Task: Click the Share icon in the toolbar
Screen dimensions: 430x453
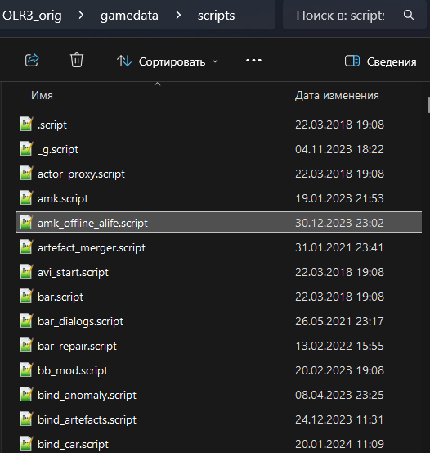Action: coord(32,61)
